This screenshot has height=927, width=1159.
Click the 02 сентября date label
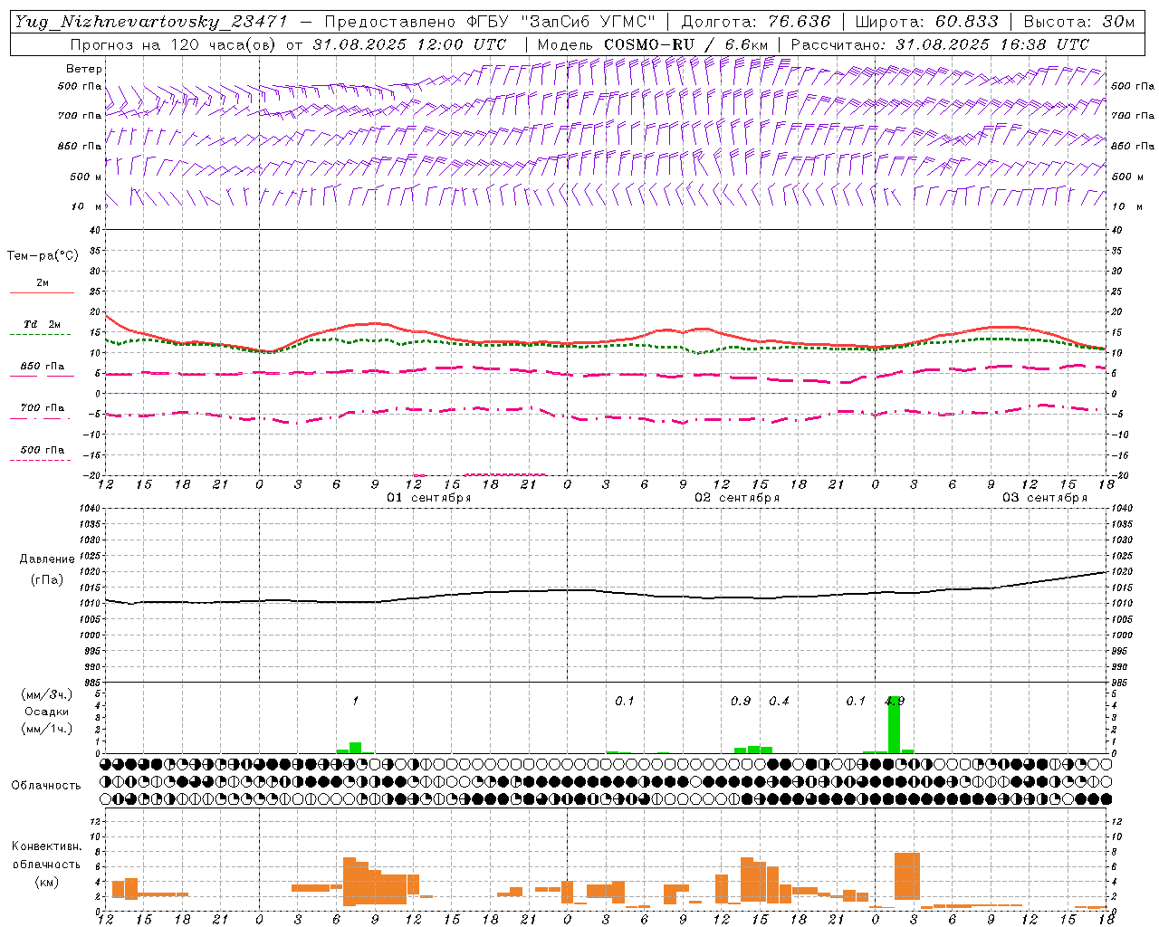click(x=737, y=498)
